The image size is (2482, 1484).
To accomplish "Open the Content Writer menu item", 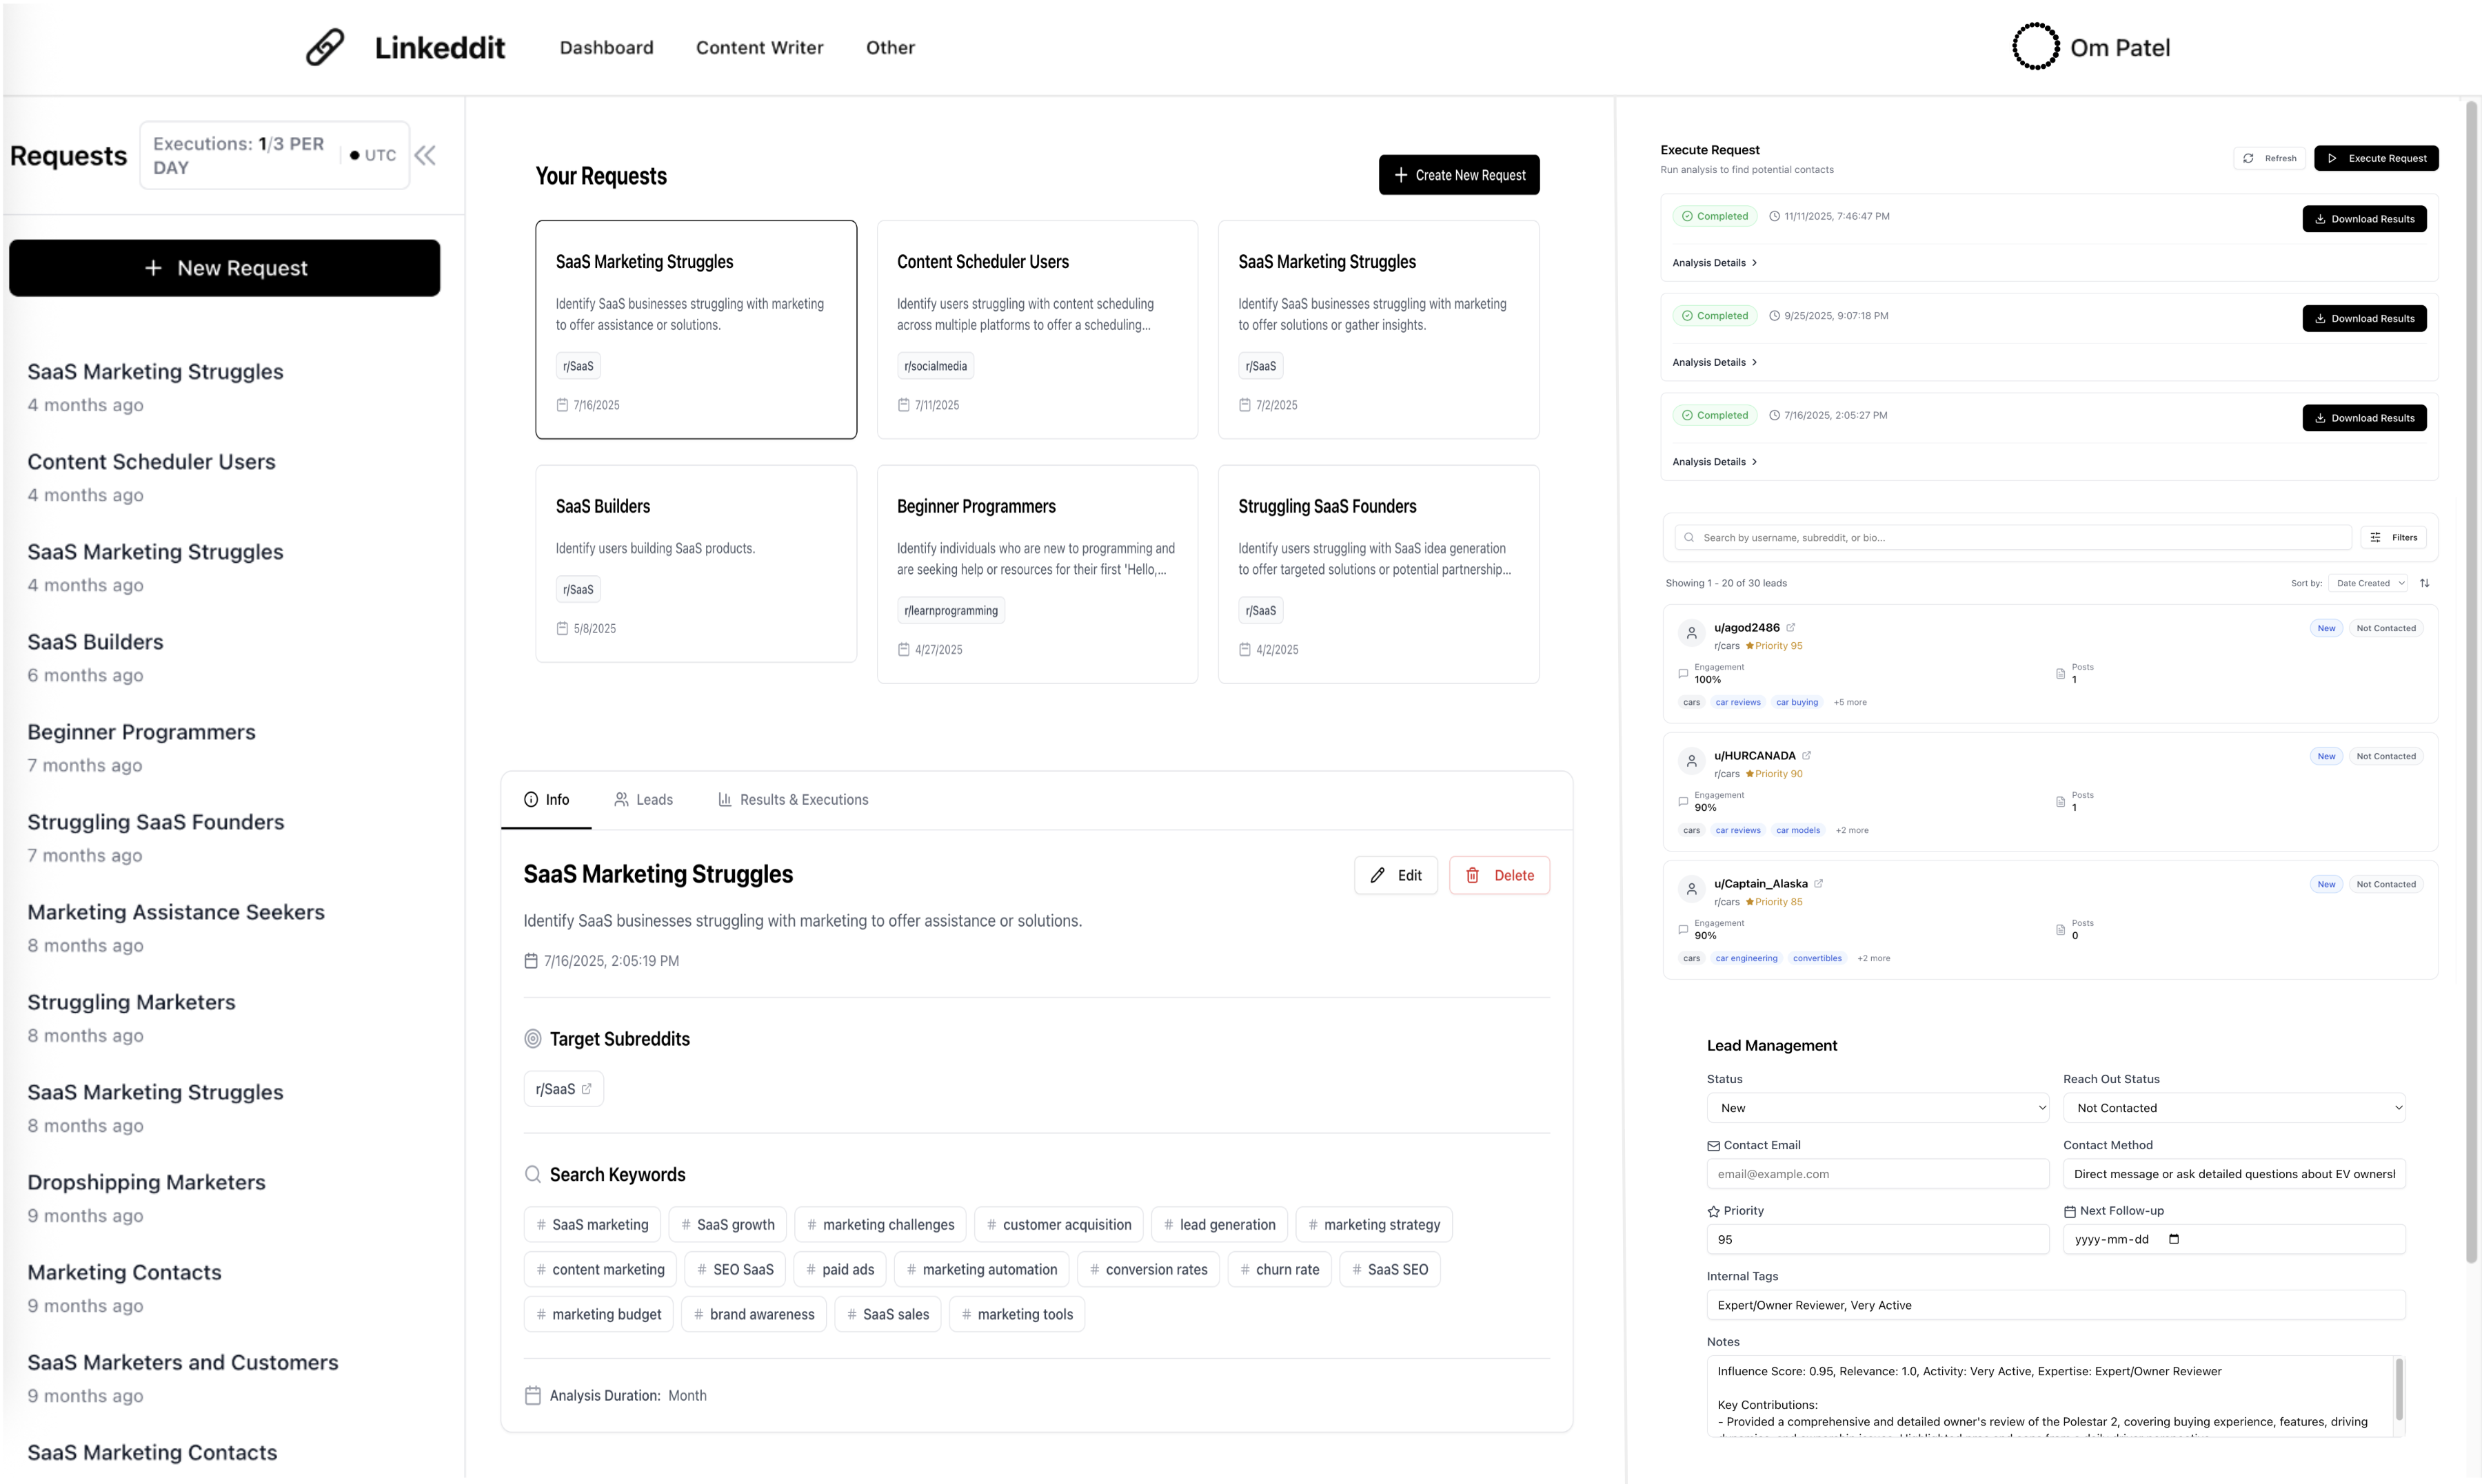I will (x=759, y=47).
